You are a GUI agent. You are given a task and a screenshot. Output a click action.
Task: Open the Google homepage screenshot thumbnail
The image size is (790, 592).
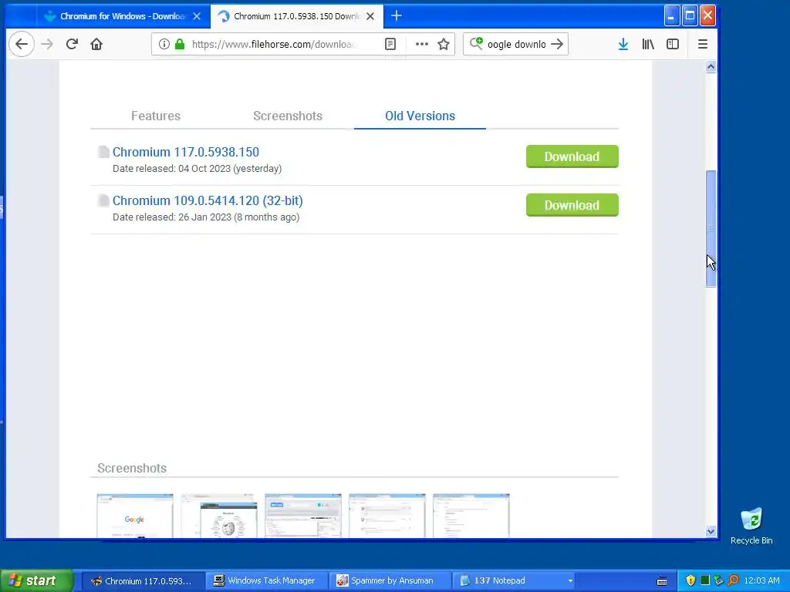click(x=135, y=516)
